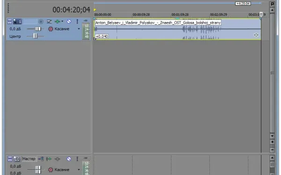This screenshot has height=175, width=281.
Task: Zoom out track height minus button
Action: tap(272, 150)
